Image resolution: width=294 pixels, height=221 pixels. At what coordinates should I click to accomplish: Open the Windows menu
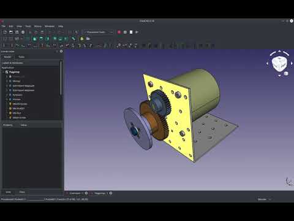(50, 26)
